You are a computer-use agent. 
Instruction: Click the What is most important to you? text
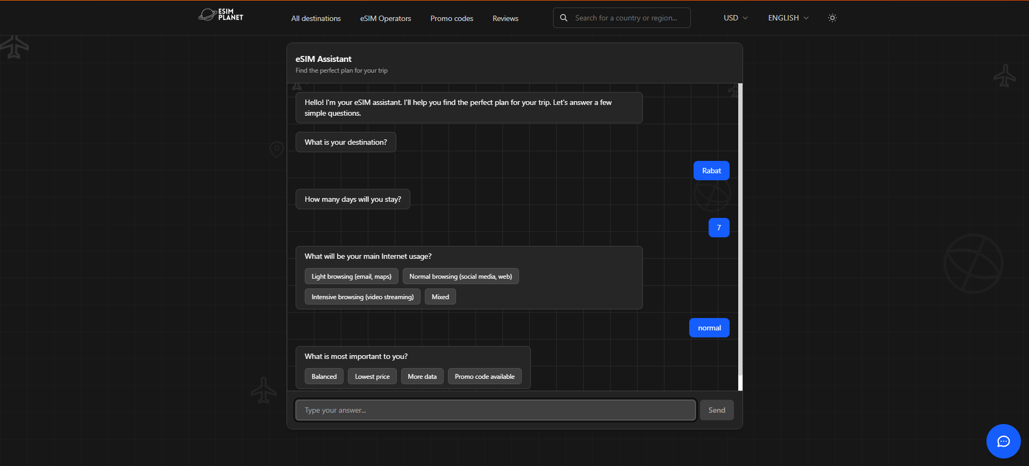coord(356,356)
